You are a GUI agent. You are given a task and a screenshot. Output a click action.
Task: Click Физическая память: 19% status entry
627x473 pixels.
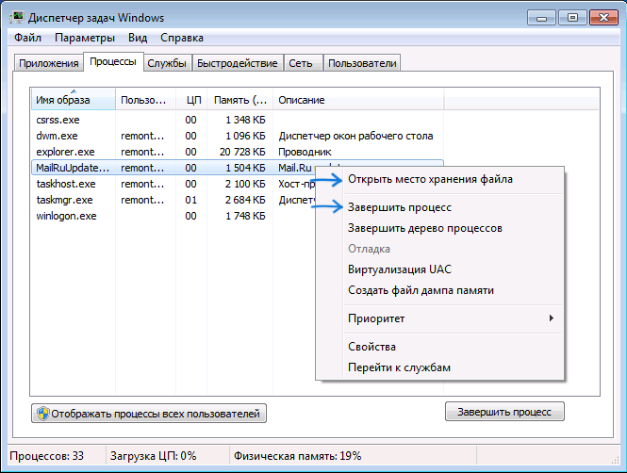click(x=298, y=456)
